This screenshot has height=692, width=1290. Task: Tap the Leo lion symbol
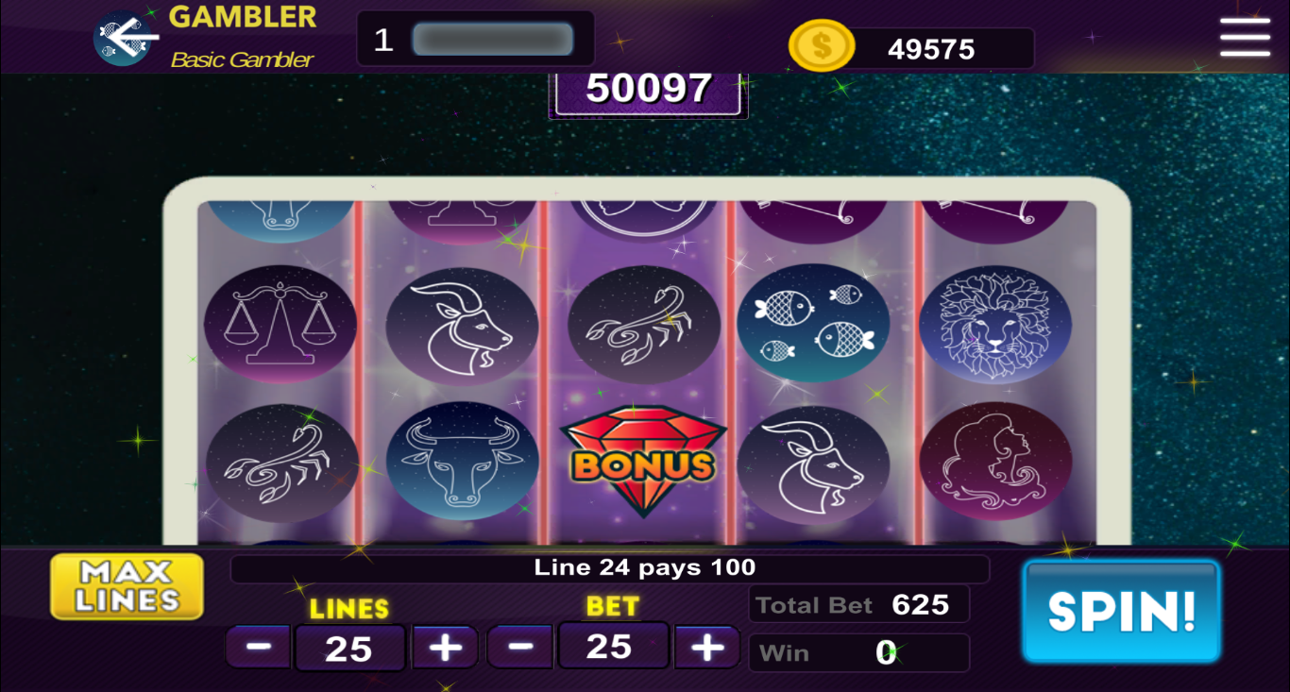pyautogui.click(x=994, y=323)
